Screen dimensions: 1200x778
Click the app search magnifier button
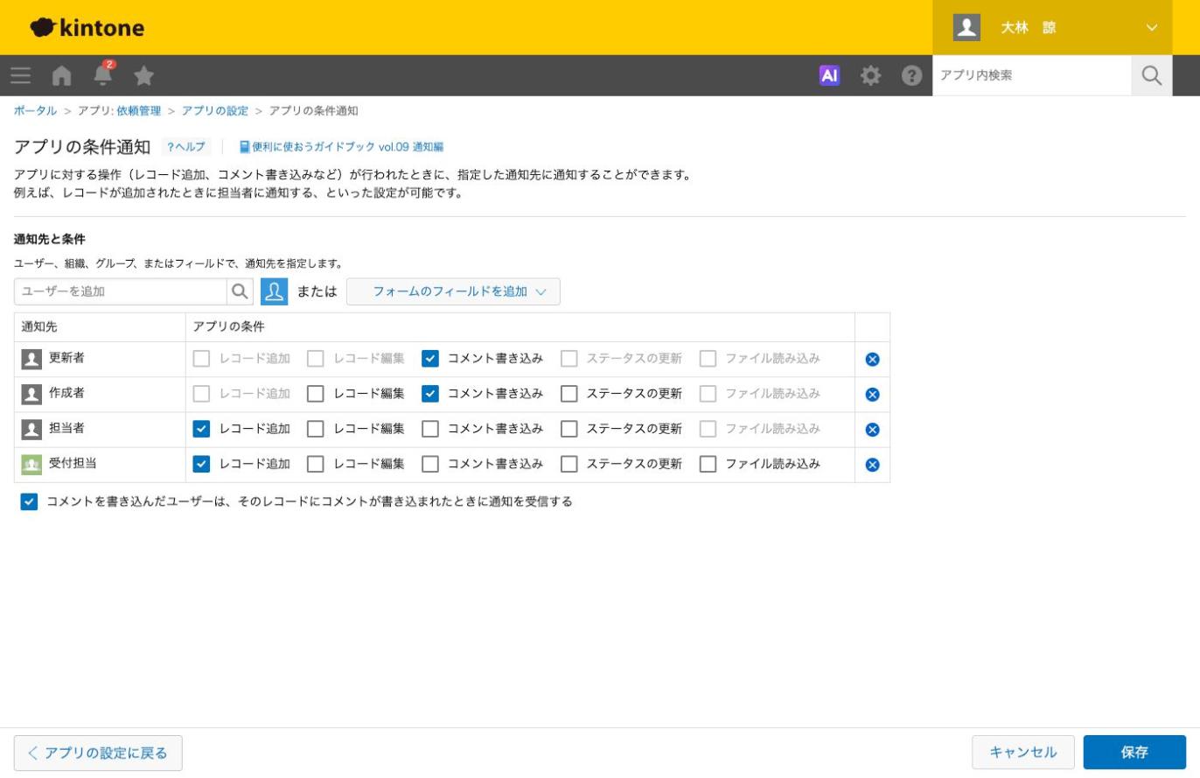[x=1152, y=75]
